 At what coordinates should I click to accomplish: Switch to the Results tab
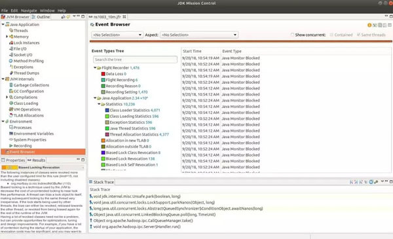(36, 160)
